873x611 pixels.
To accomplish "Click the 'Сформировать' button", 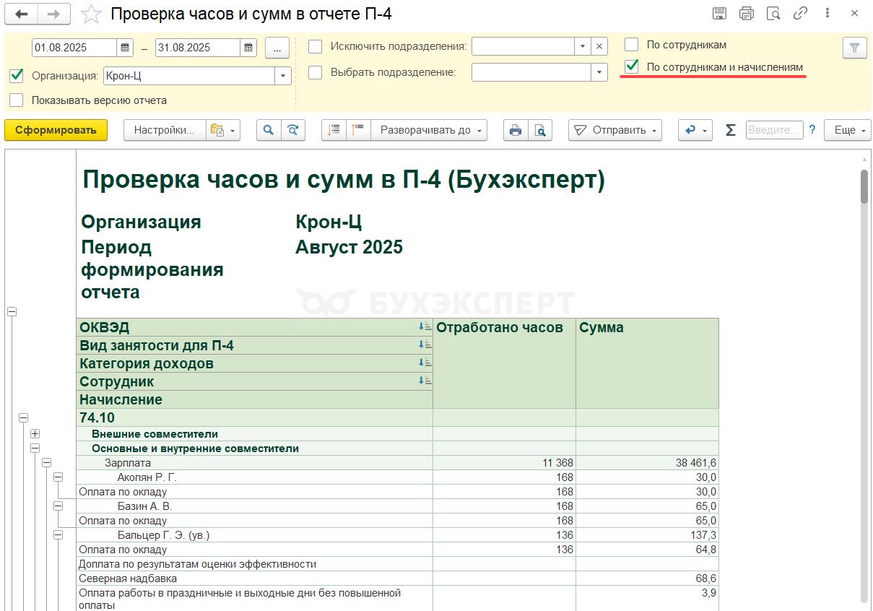I will (x=56, y=130).
